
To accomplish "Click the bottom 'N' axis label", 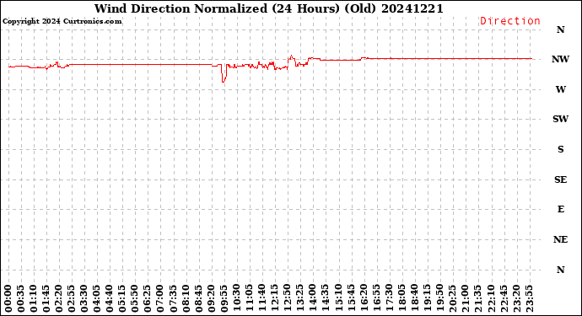I will click(560, 270).
